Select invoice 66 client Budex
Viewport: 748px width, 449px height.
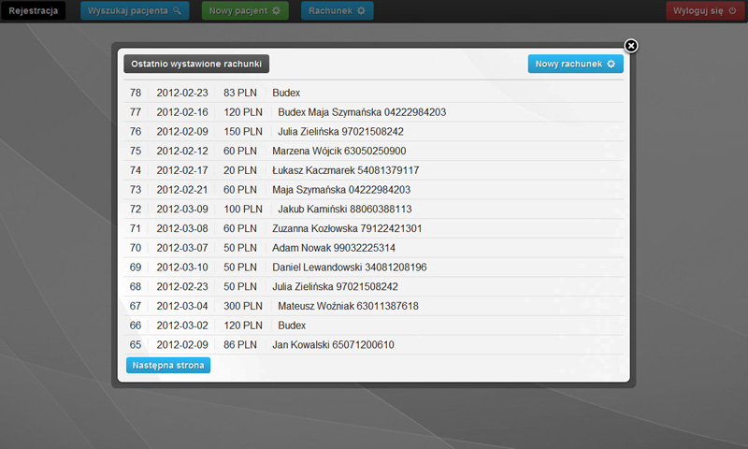pyautogui.click(x=292, y=326)
